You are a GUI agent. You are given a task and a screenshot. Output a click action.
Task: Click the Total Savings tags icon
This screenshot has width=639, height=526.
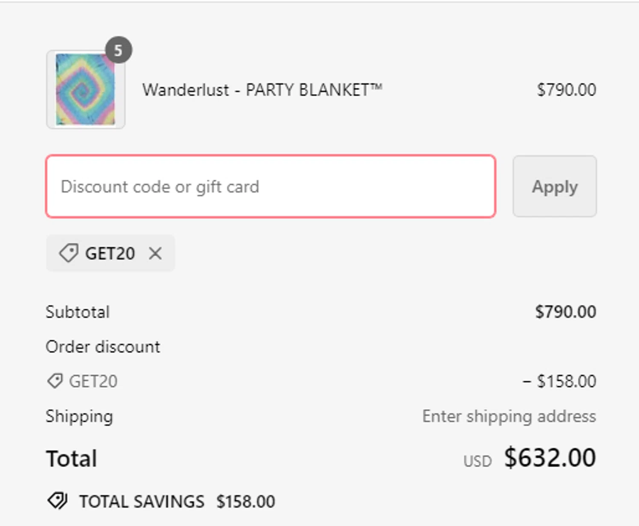(x=57, y=501)
